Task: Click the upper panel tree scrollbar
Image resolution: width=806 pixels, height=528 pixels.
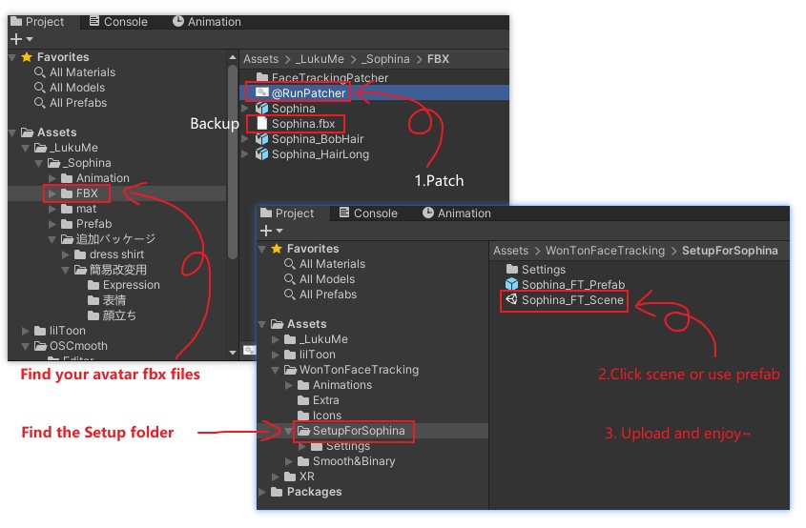Action: coord(233,163)
